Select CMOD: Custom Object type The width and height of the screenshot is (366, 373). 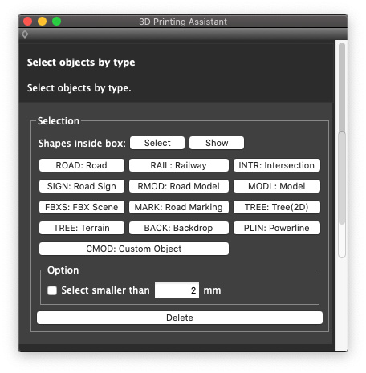tap(134, 249)
